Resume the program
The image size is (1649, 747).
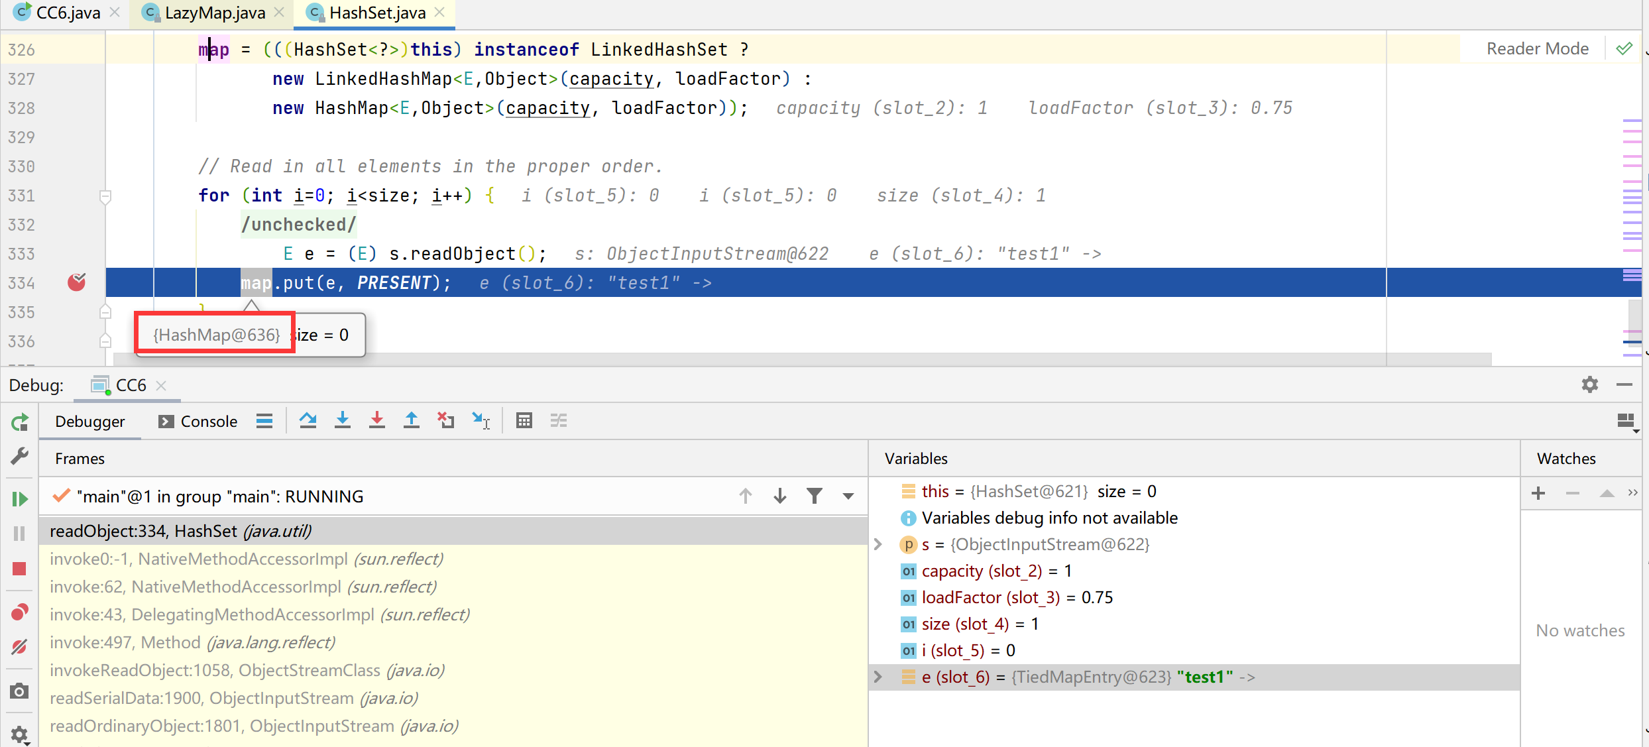click(x=20, y=498)
